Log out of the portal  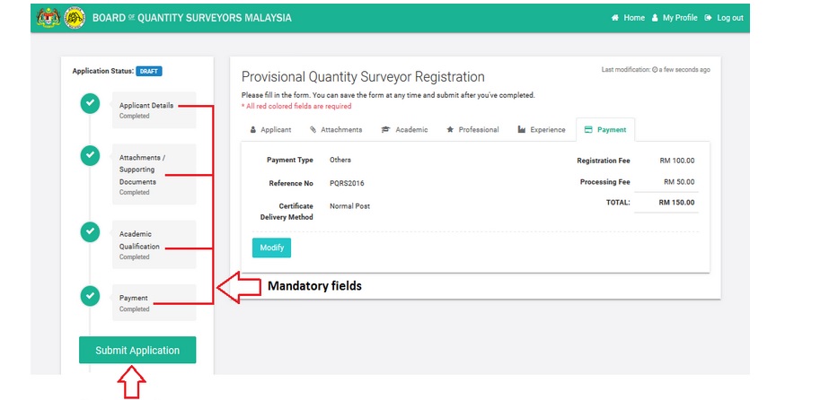[x=724, y=18]
